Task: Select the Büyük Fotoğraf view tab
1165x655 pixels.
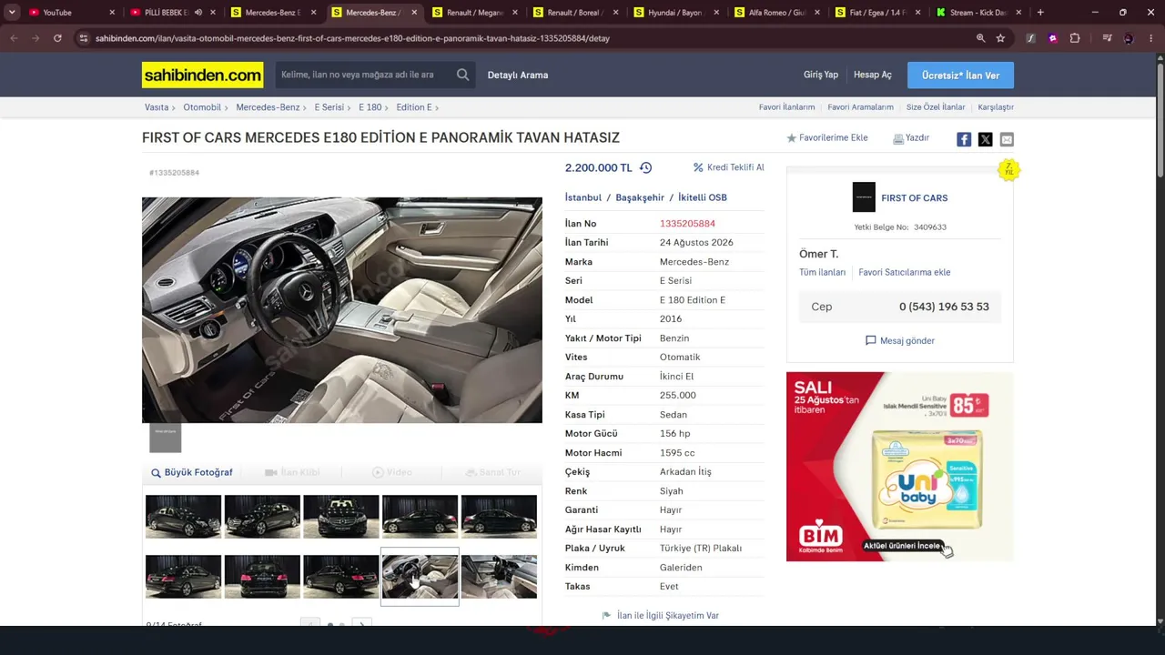Action: [x=192, y=472]
